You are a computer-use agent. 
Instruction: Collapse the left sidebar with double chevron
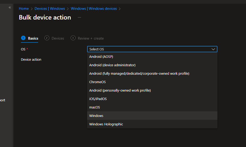10,7
